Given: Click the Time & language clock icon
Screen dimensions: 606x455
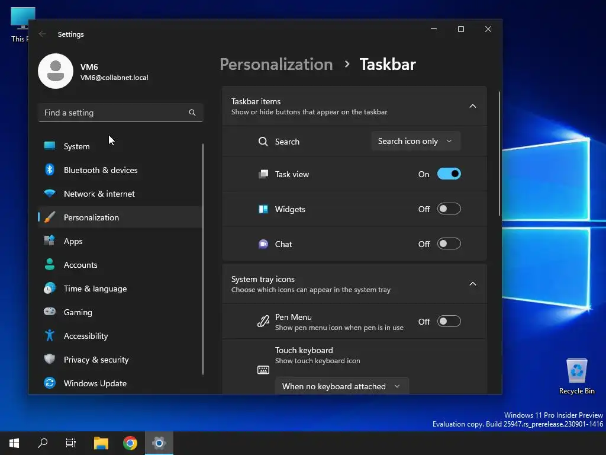Looking at the screenshot, I should (x=50, y=288).
